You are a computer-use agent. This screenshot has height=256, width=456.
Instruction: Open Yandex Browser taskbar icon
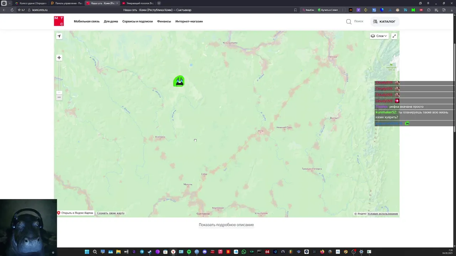click(x=173, y=252)
